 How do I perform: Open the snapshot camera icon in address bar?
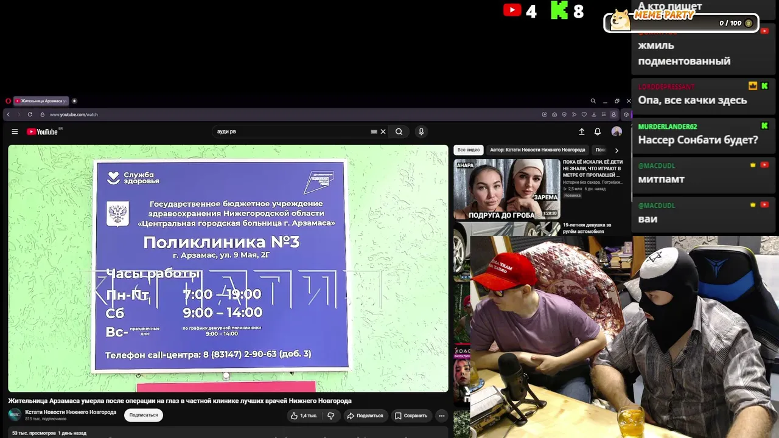click(x=554, y=114)
